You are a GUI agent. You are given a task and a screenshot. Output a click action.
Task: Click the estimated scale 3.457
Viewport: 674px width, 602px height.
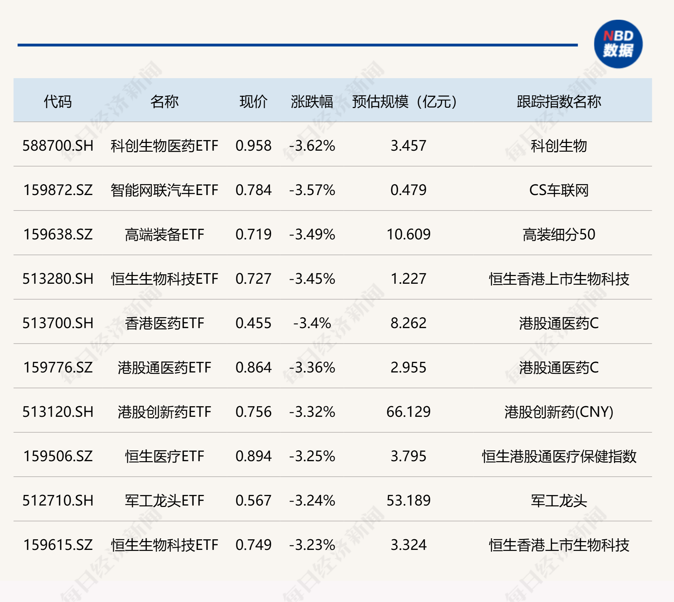tap(408, 146)
